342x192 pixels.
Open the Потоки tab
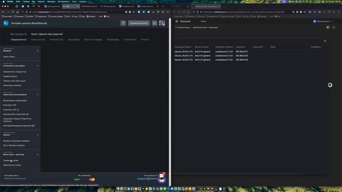point(145,39)
